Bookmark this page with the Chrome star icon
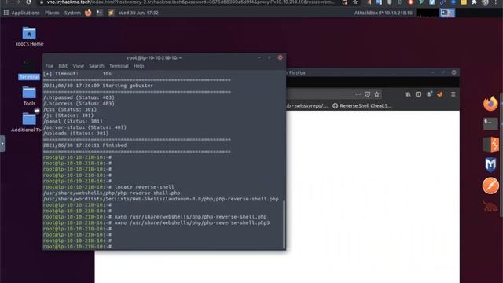 (355, 2)
